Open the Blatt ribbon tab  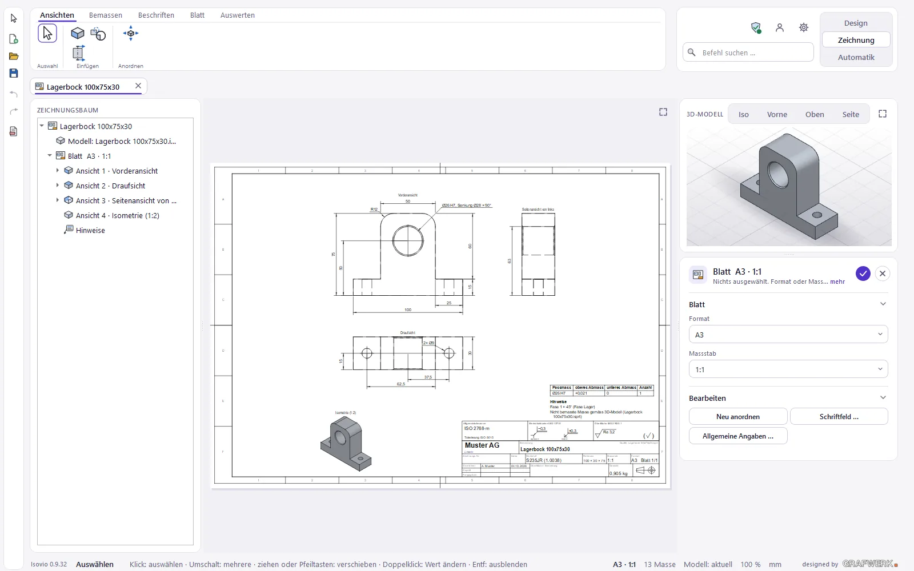point(197,15)
